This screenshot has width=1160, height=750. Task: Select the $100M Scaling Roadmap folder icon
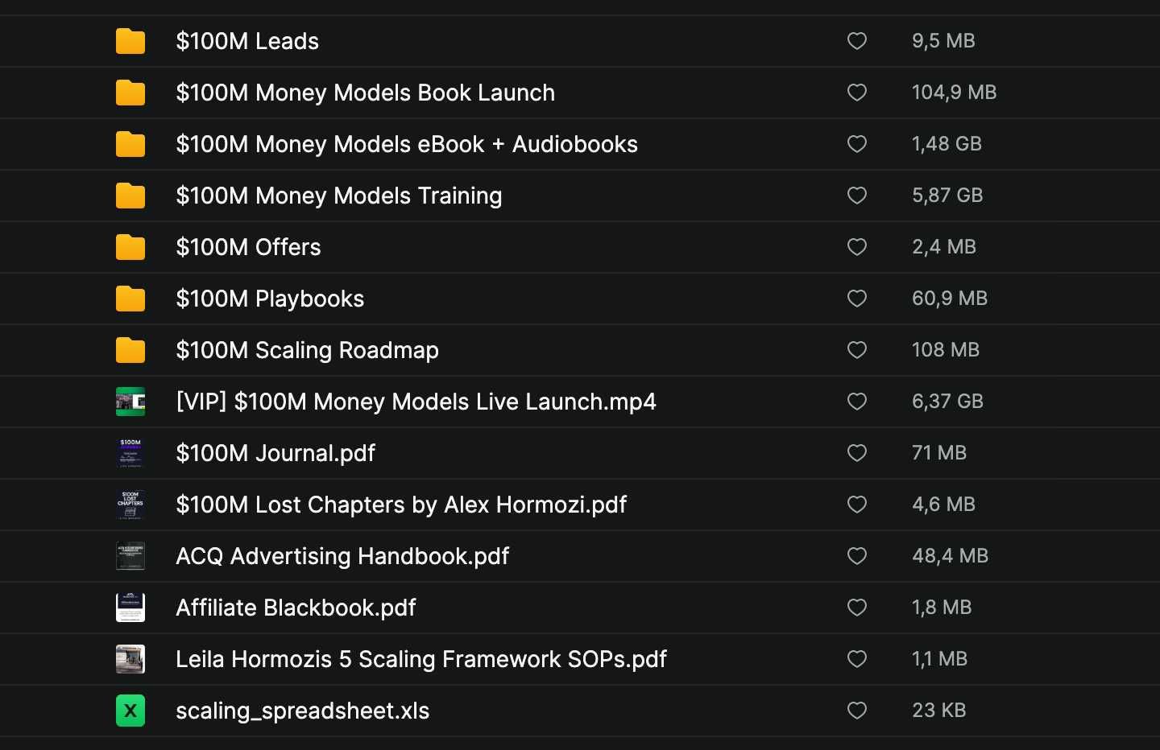(x=130, y=350)
